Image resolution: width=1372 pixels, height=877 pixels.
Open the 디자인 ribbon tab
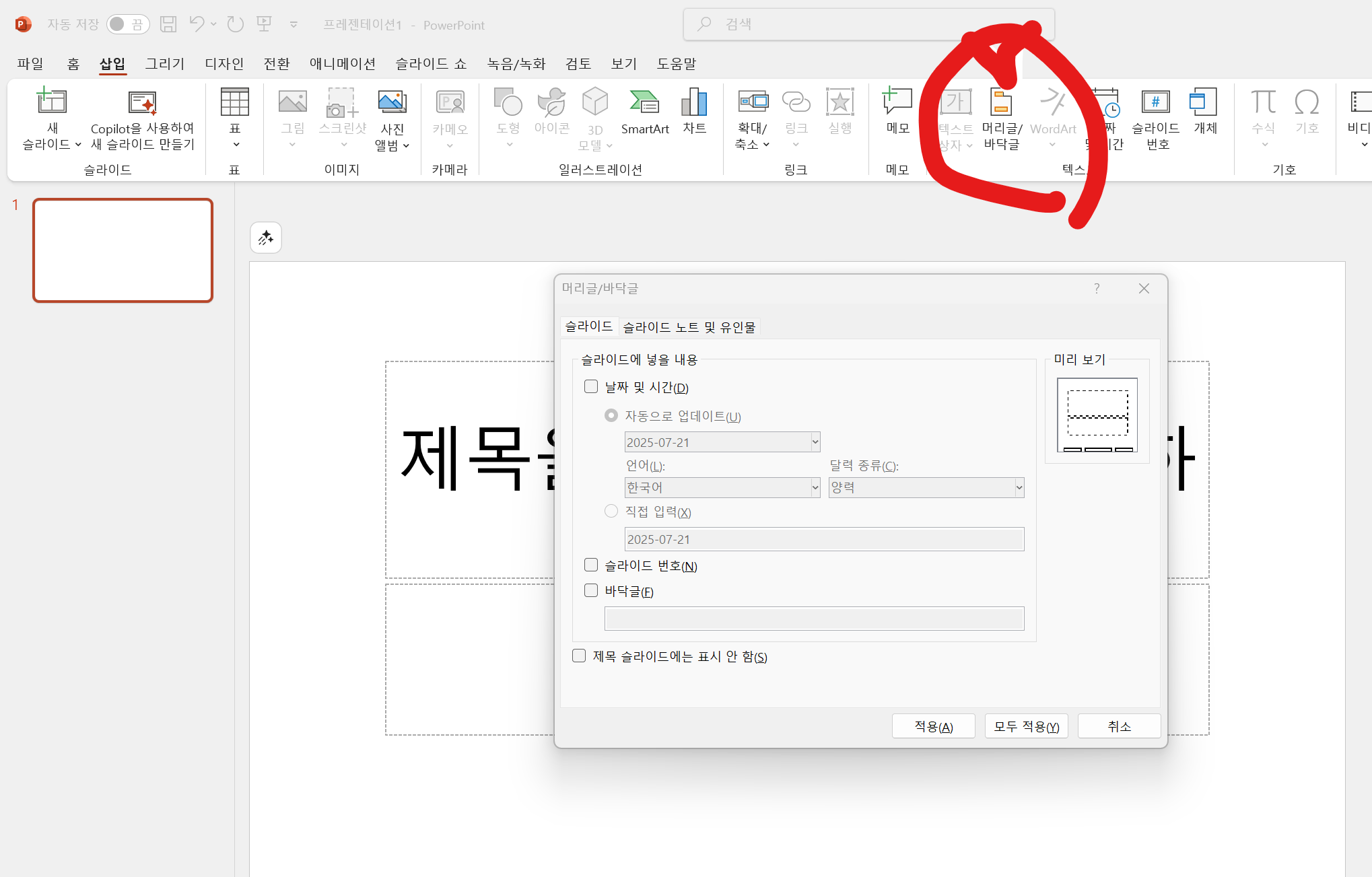(224, 63)
